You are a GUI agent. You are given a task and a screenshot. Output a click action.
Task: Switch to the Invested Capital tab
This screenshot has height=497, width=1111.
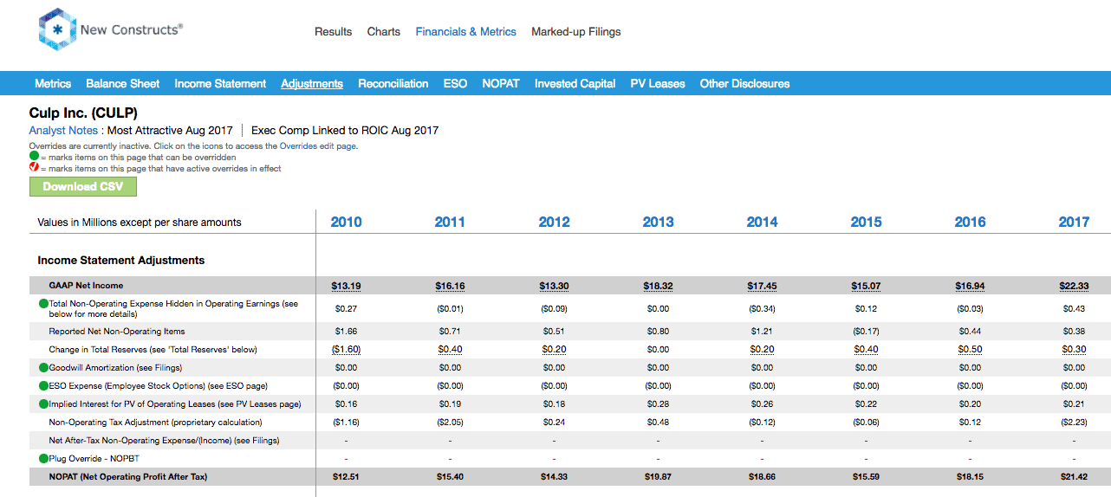575,84
